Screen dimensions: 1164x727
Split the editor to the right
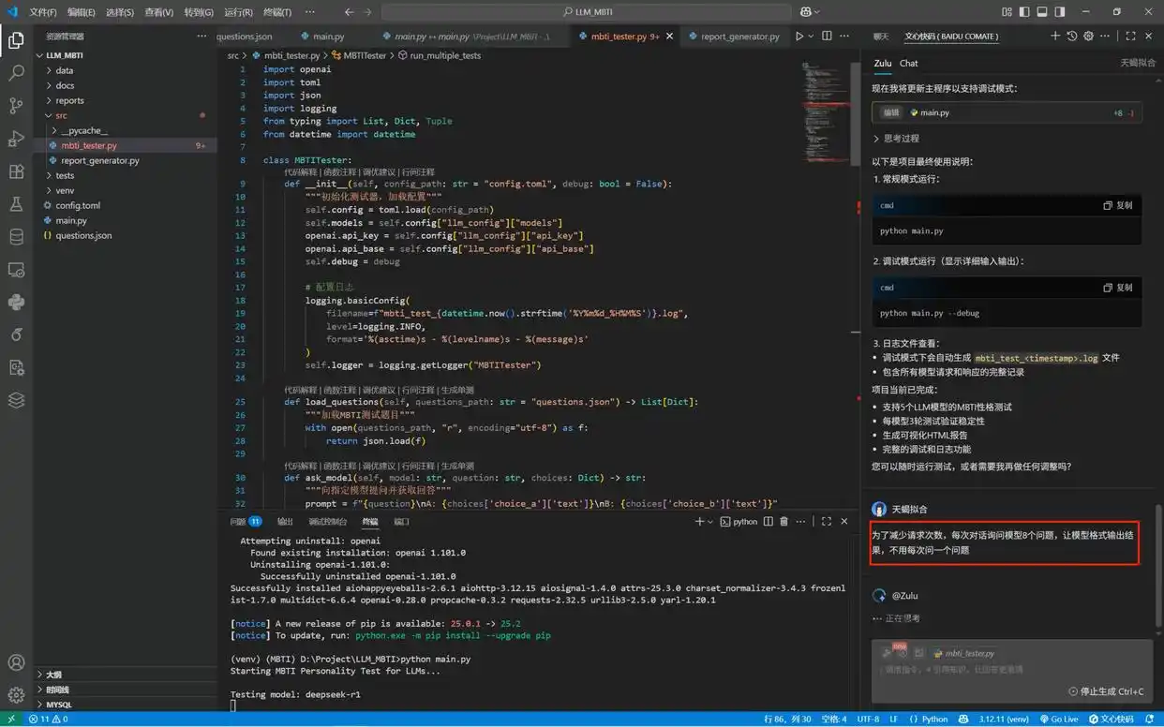827,37
